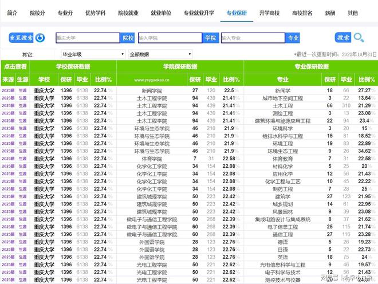Click the 电子科学与技术 cell
Viewport: 378px width, 284px height.
[282, 272]
